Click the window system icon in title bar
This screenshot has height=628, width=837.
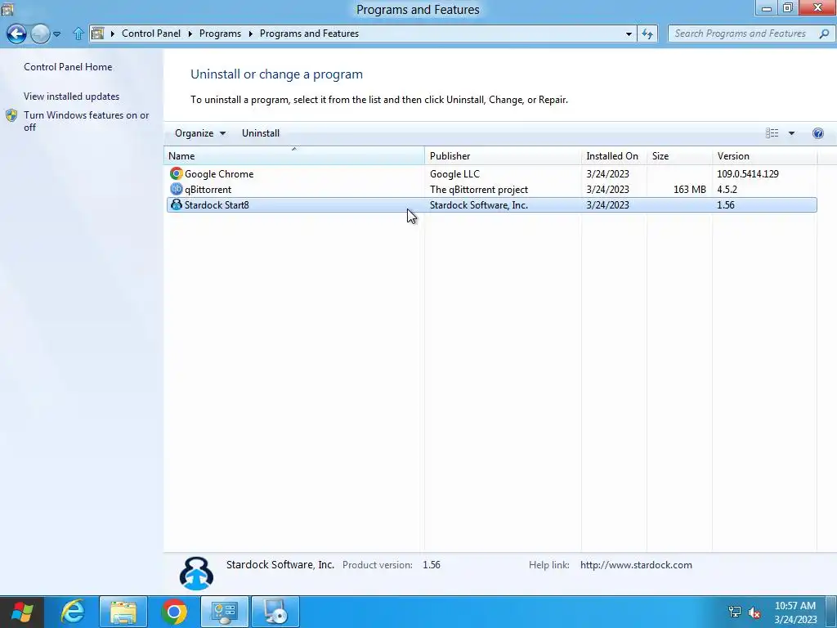(7, 8)
